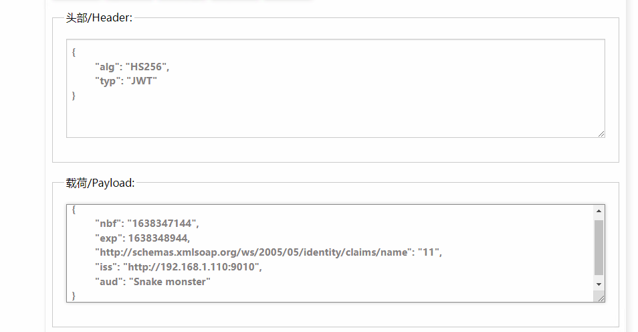Click the "JWT" type value
Screen dimensions: 638x332
pyautogui.click(x=142, y=81)
